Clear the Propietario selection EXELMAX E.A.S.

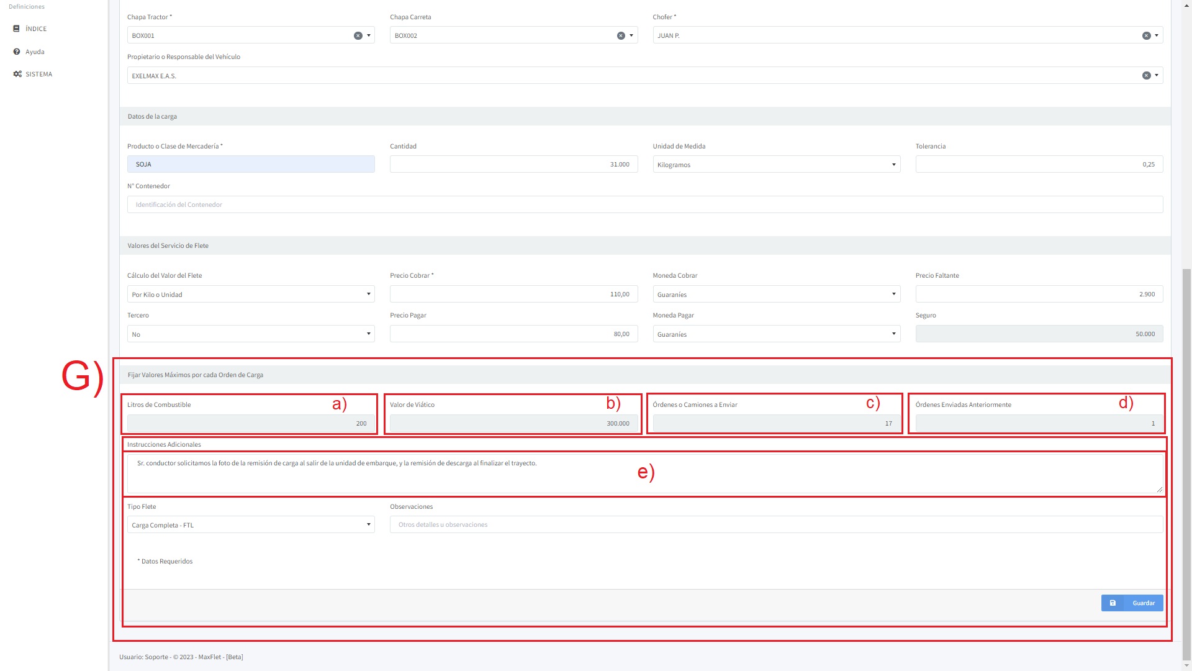coord(1147,75)
